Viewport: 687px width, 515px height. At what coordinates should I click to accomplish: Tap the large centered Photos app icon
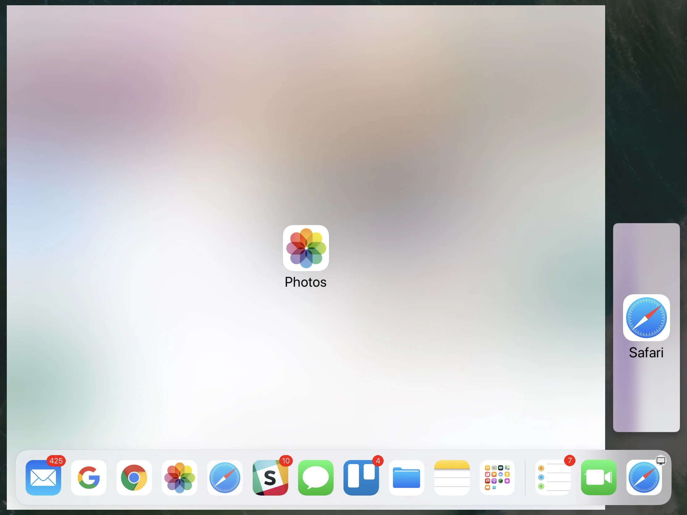click(306, 248)
